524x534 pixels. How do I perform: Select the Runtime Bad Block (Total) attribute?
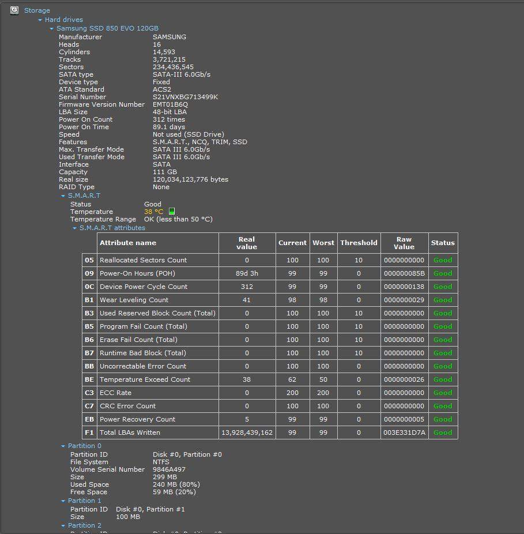click(x=143, y=353)
